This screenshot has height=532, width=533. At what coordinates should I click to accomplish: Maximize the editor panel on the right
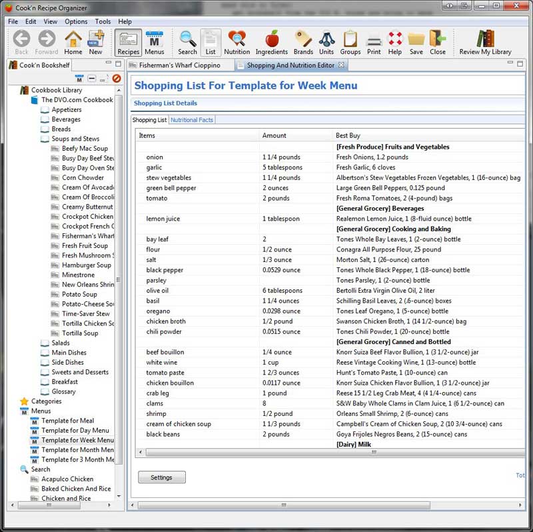tap(520, 63)
